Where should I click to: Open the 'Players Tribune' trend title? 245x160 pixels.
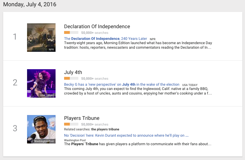point(81,118)
